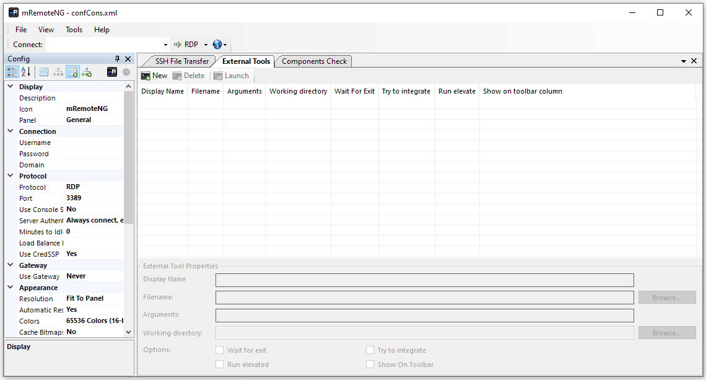Image resolution: width=706 pixels, height=380 pixels.
Task: Click the mRemoteNG icon in Config toolbar
Action: [x=112, y=72]
